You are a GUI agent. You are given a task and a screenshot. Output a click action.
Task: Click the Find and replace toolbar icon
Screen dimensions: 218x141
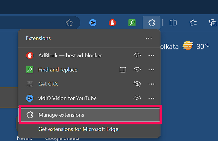[132, 23]
